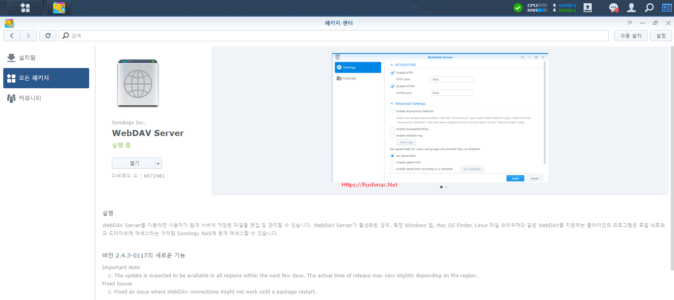Viewport: 674px width, 300px height.
Task: Click the Fixed Issues heading
Action: (117, 284)
